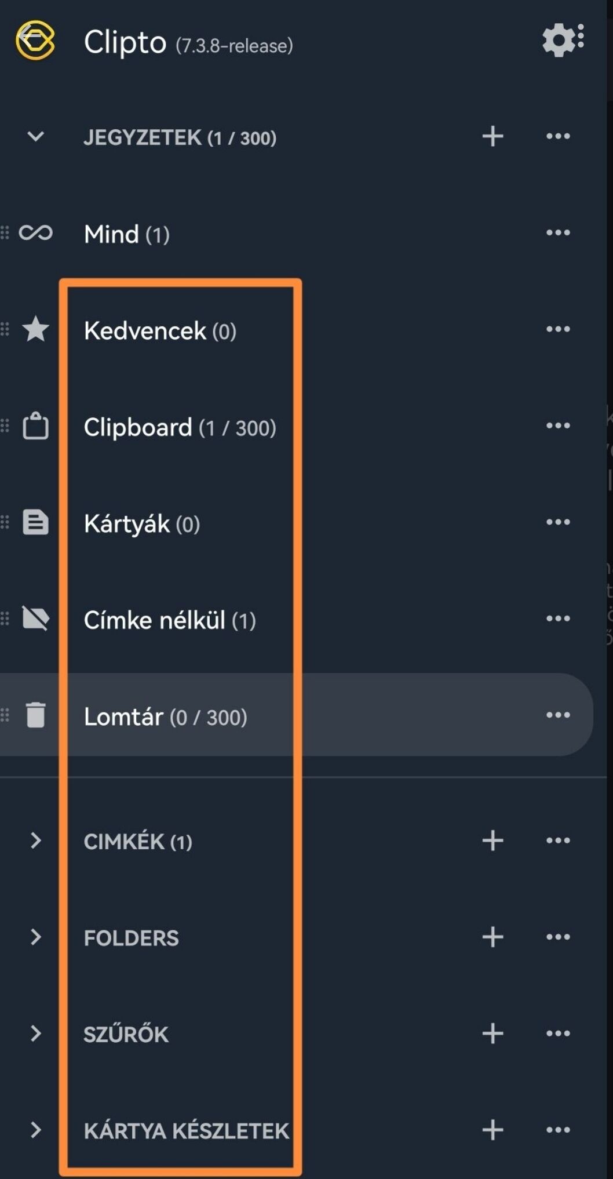Image resolution: width=613 pixels, height=1179 pixels.
Task: Click the Címke nélkül no-label icon
Action: point(35,618)
